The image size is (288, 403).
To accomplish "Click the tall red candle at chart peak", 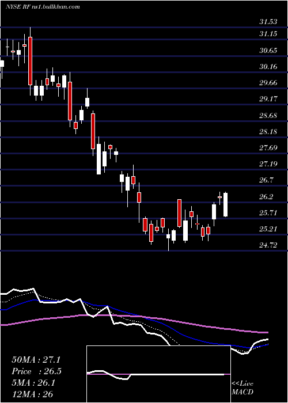I will (x=31, y=61).
